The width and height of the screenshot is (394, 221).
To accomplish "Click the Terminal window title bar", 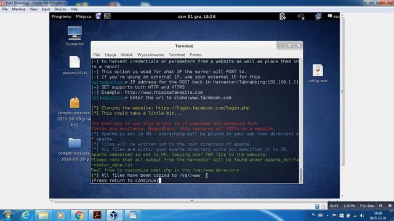I will point(183,46).
